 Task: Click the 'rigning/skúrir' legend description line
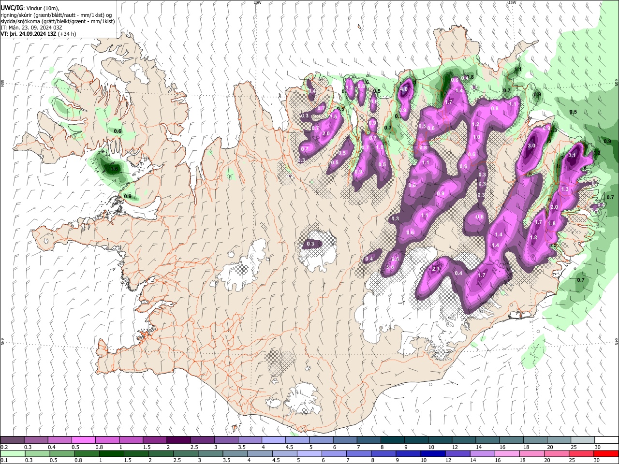[x=56, y=15]
